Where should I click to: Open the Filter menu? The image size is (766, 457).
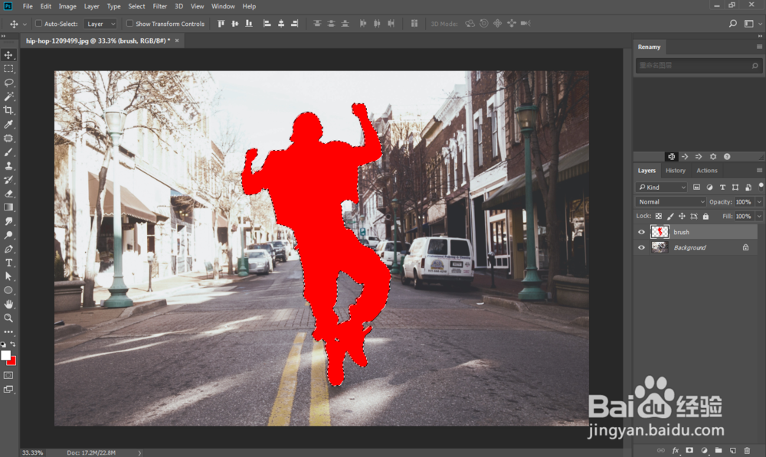coord(160,6)
